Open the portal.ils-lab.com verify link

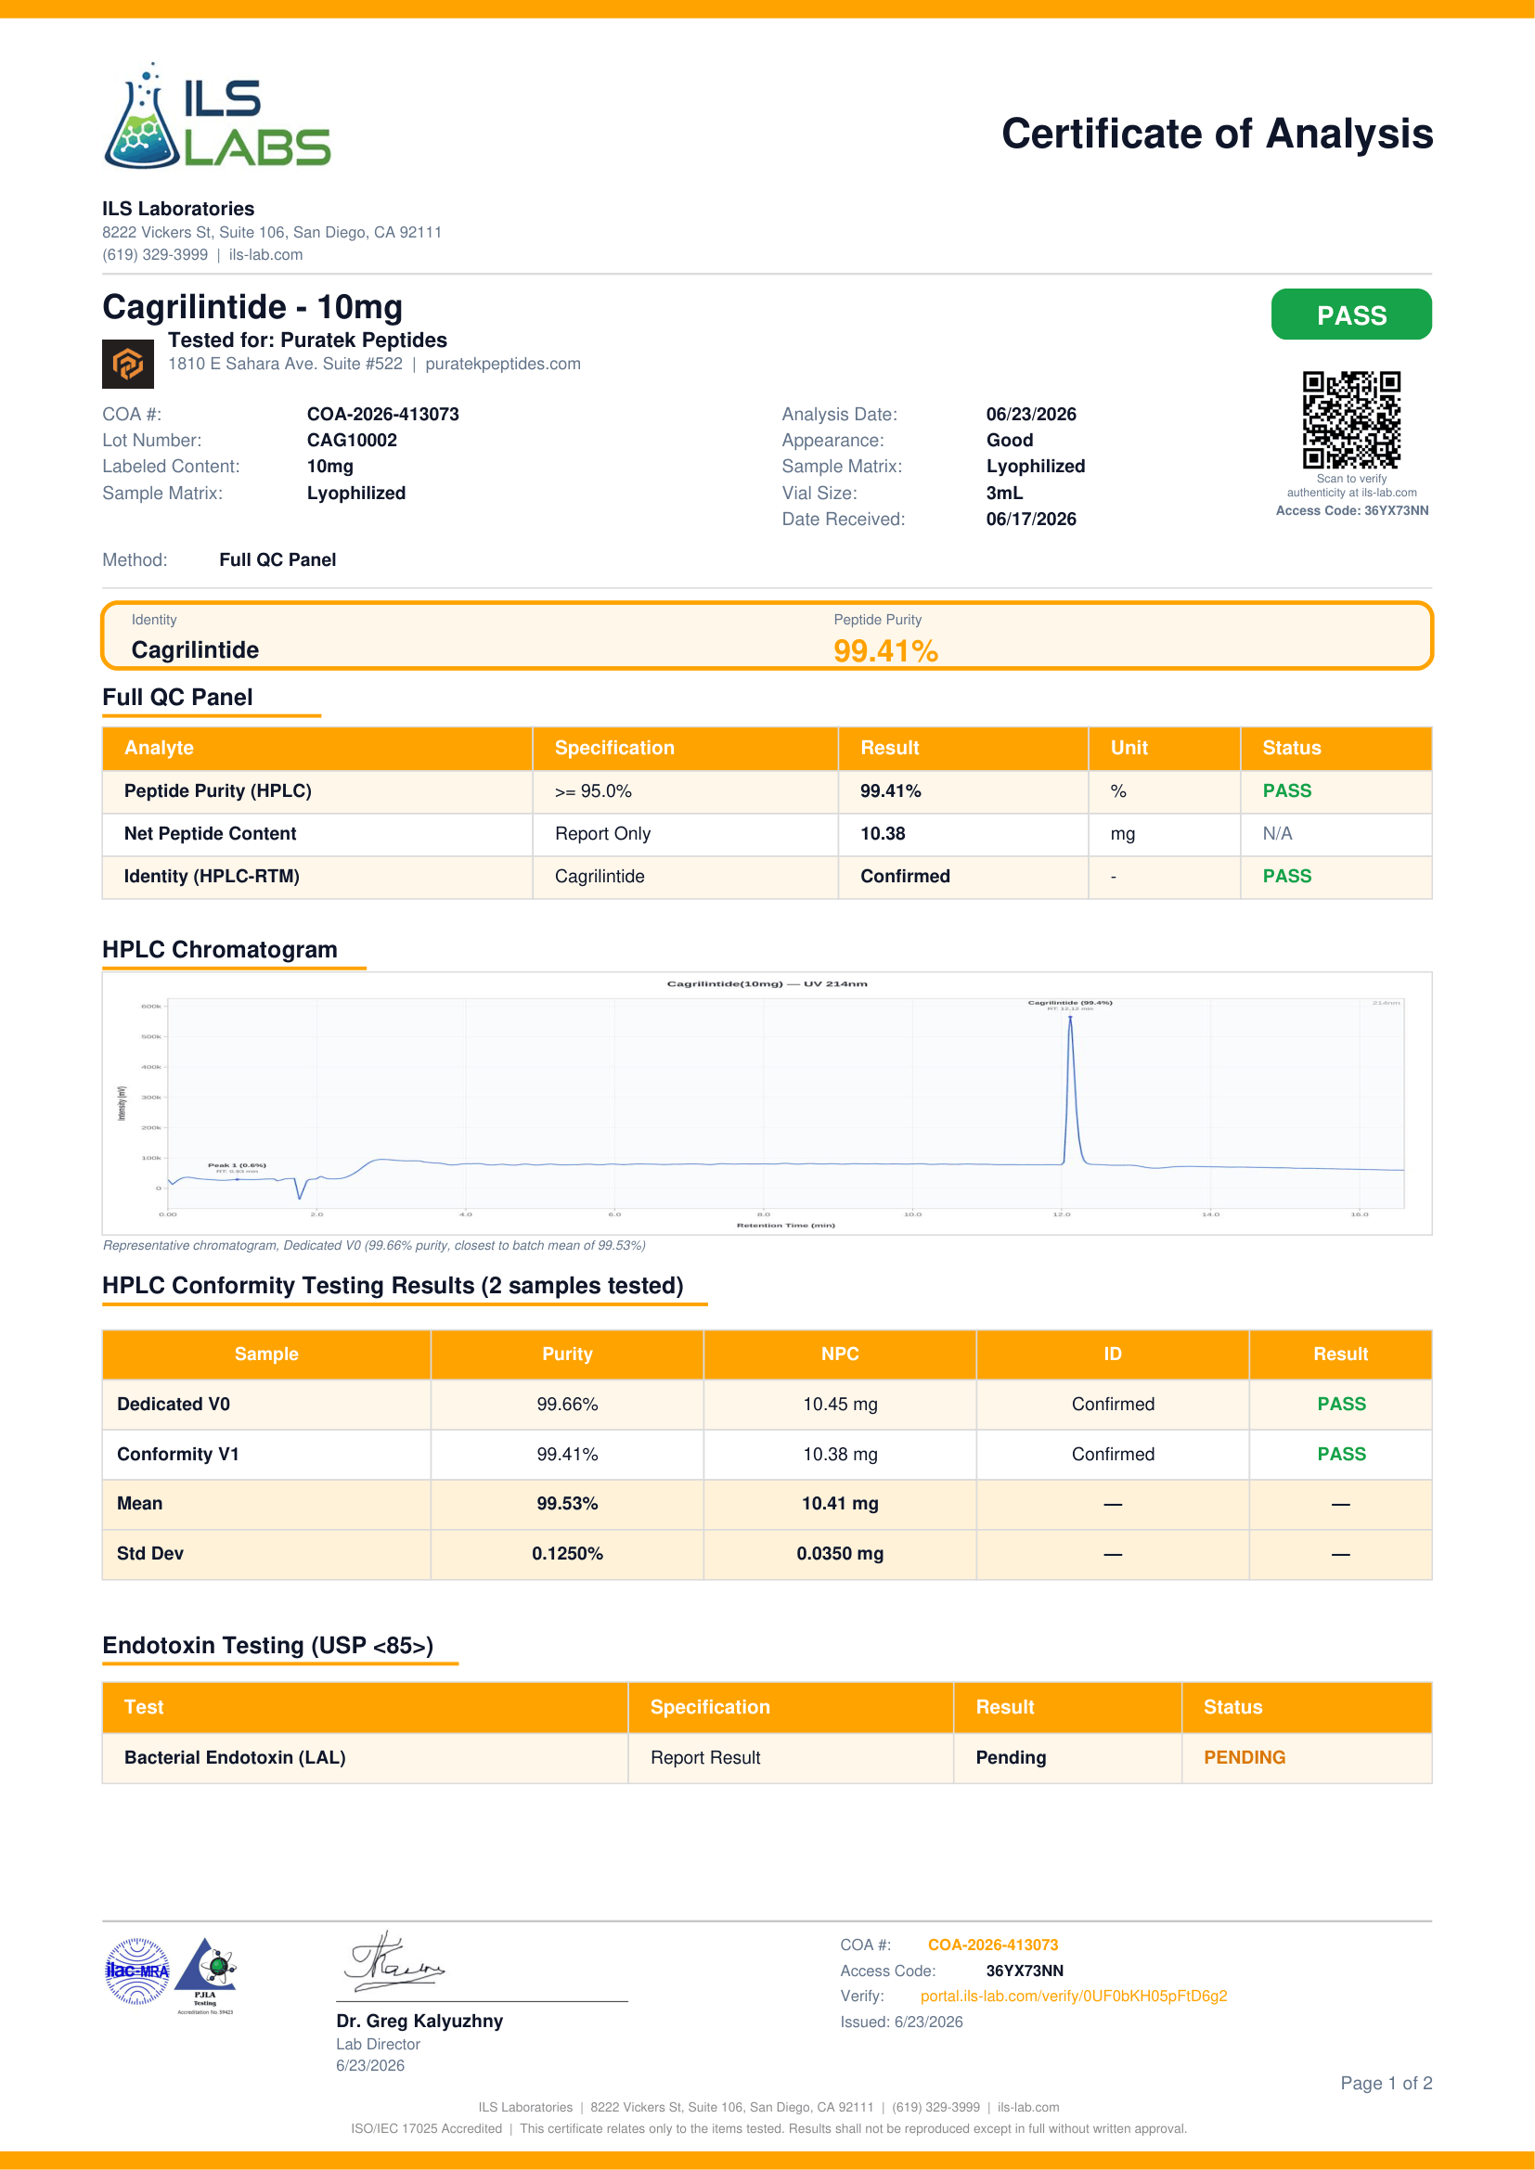pyautogui.click(x=1073, y=1997)
